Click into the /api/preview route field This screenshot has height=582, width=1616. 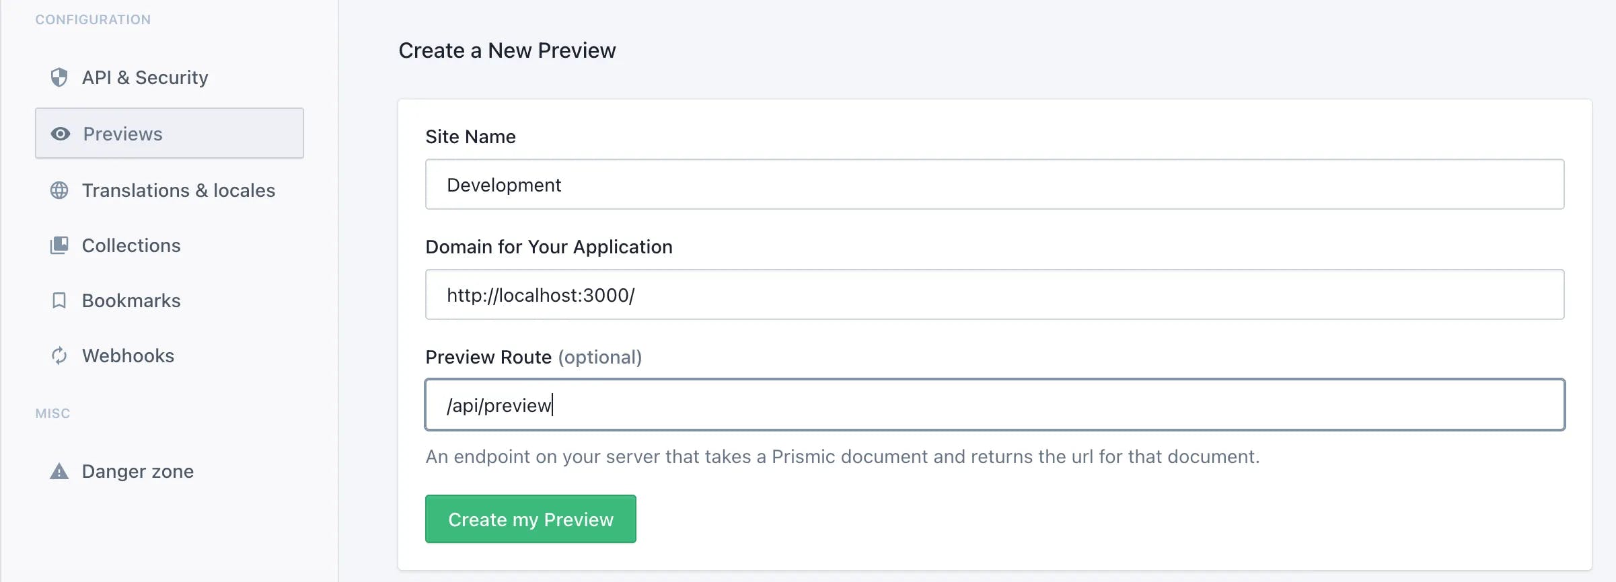click(994, 405)
